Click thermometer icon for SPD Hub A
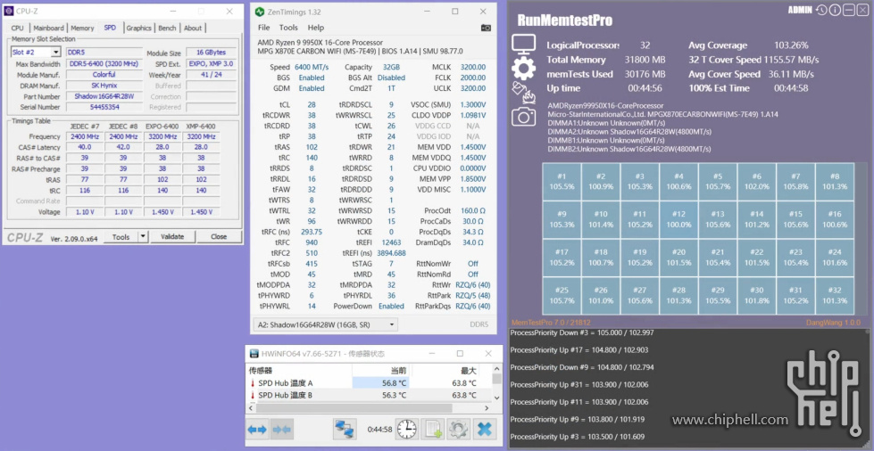 [x=252, y=383]
